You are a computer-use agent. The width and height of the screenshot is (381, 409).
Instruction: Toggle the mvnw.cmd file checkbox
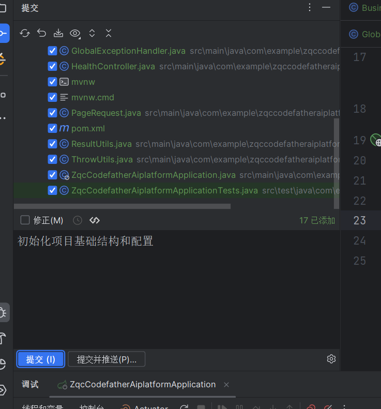click(52, 97)
